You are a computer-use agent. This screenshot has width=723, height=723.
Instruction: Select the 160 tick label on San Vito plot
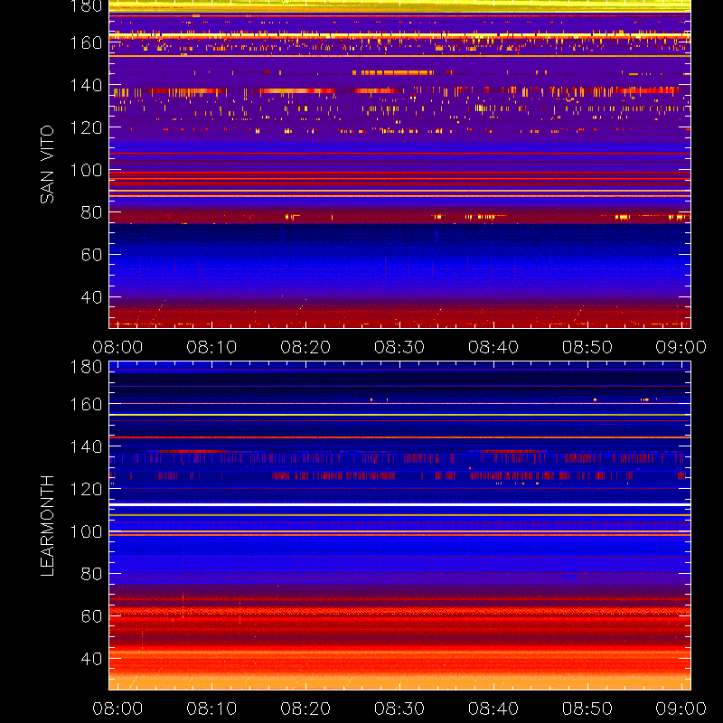tap(86, 42)
